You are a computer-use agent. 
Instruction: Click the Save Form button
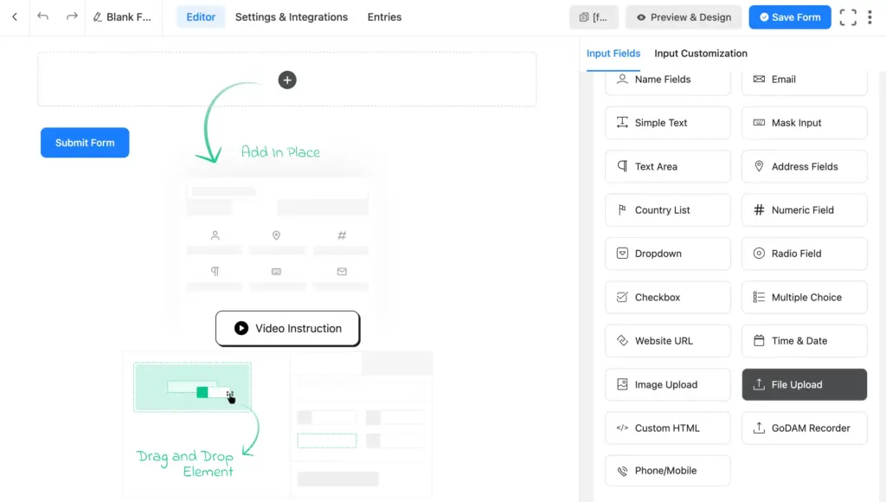(789, 16)
